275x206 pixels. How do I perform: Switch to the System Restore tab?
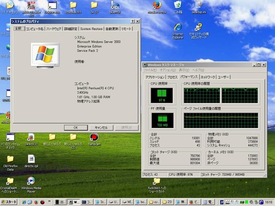click(91, 29)
